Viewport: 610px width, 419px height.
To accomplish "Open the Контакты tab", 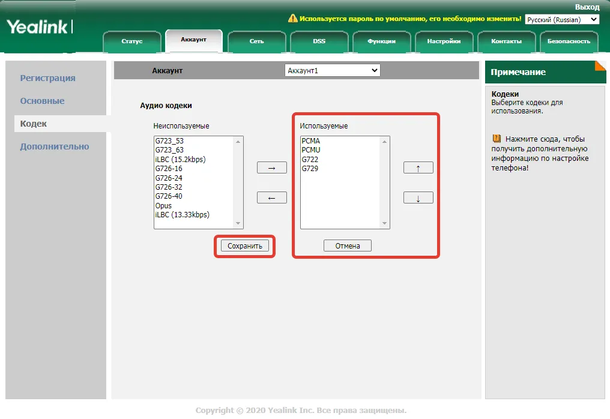I will [x=507, y=41].
